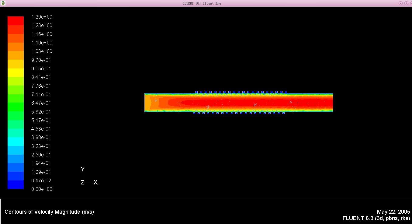Click the FLUENT application icon in title bar
Viewport: 412px width, 224px height.
click(x=3, y=3)
